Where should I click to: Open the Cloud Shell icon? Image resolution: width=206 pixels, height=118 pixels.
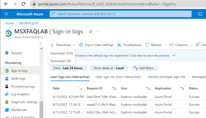click(x=200, y=14)
